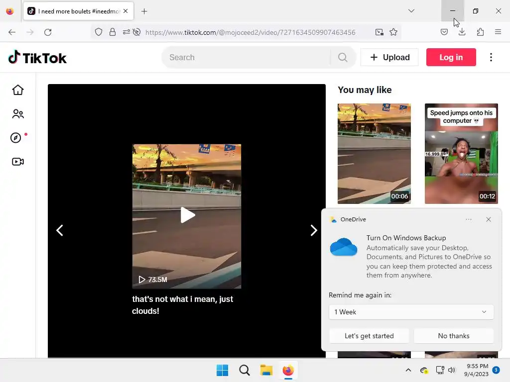Open a new browser tab

[x=144, y=11]
